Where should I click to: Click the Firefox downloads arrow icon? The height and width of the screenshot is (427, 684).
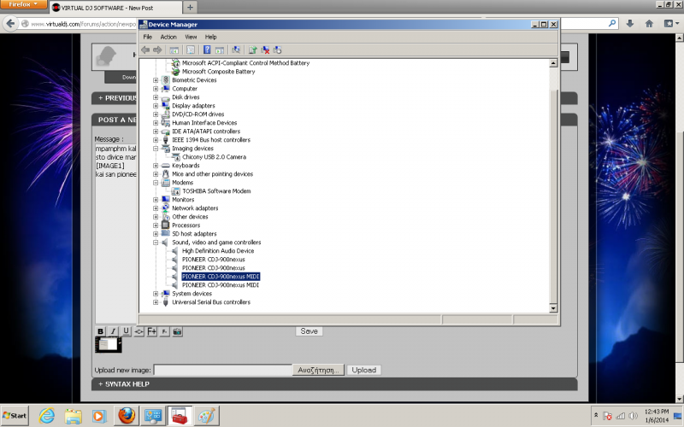coord(630,24)
